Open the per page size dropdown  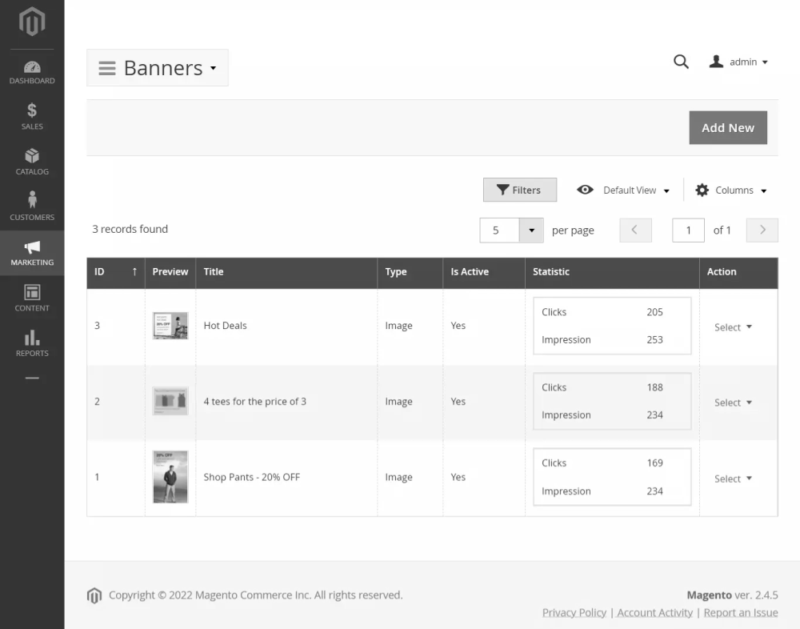[x=531, y=230]
